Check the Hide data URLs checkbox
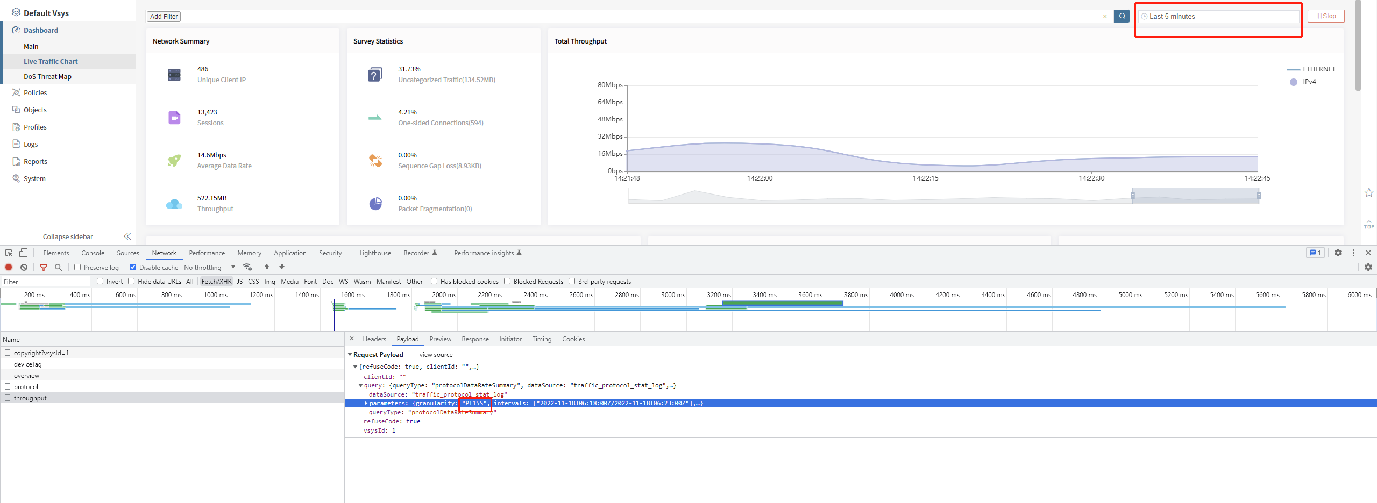The height and width of the screenshot is (503, 1377). pyautogui.click(x=131, y=281)
